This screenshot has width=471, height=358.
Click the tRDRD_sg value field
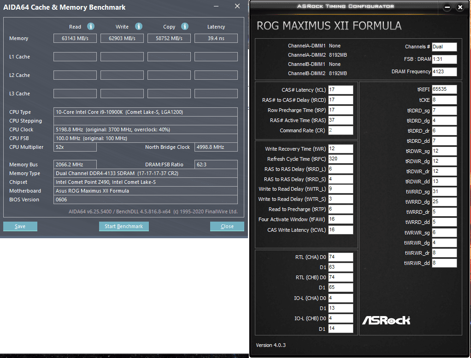click(444, 111)
